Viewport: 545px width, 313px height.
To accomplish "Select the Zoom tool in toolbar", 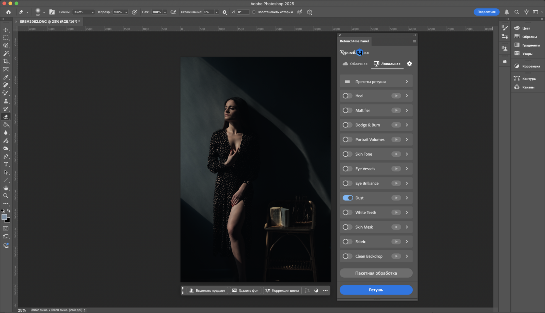I will point(6,196).
